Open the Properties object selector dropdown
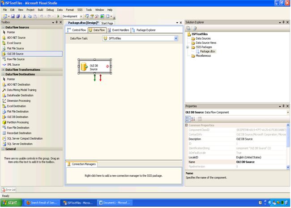Image resolution: width=291 pixels, height=208 pixels. [x=288, y=112]
